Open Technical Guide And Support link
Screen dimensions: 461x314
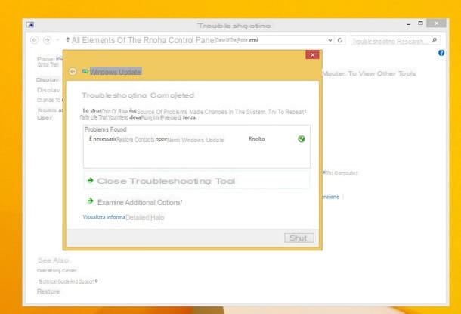(67, 281)
